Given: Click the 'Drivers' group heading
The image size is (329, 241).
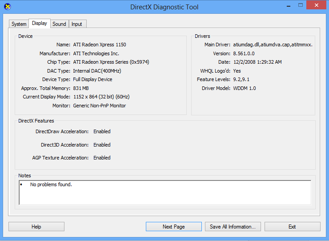Looking at the screenshot, I should click(x=202, y=36).
